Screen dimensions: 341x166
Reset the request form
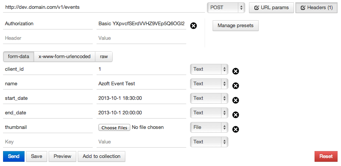[326, 156]
